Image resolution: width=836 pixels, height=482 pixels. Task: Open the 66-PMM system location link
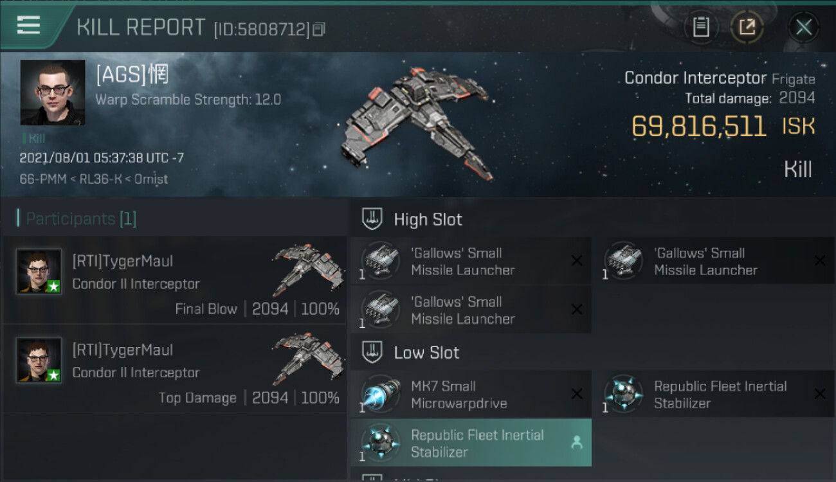click(42, 179)
